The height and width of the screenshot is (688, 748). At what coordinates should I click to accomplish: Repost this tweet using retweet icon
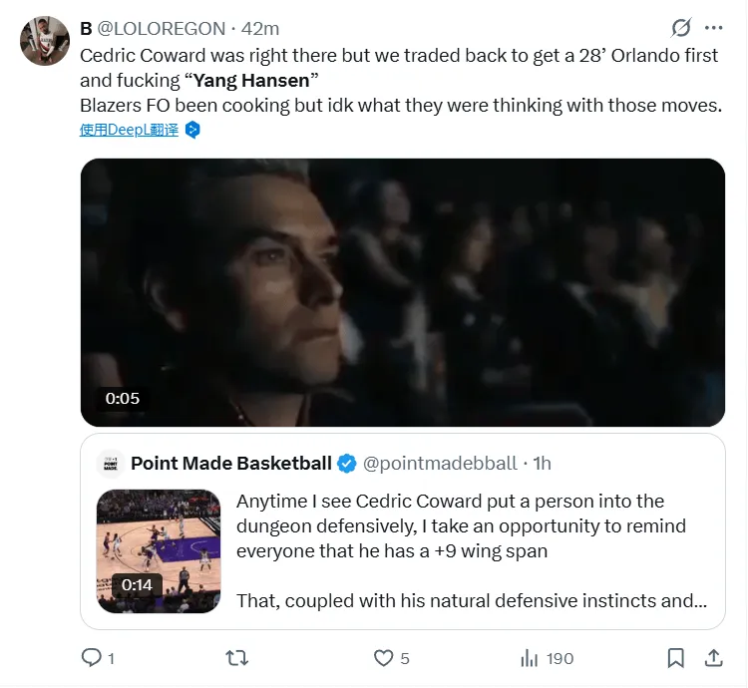(236, 658)
